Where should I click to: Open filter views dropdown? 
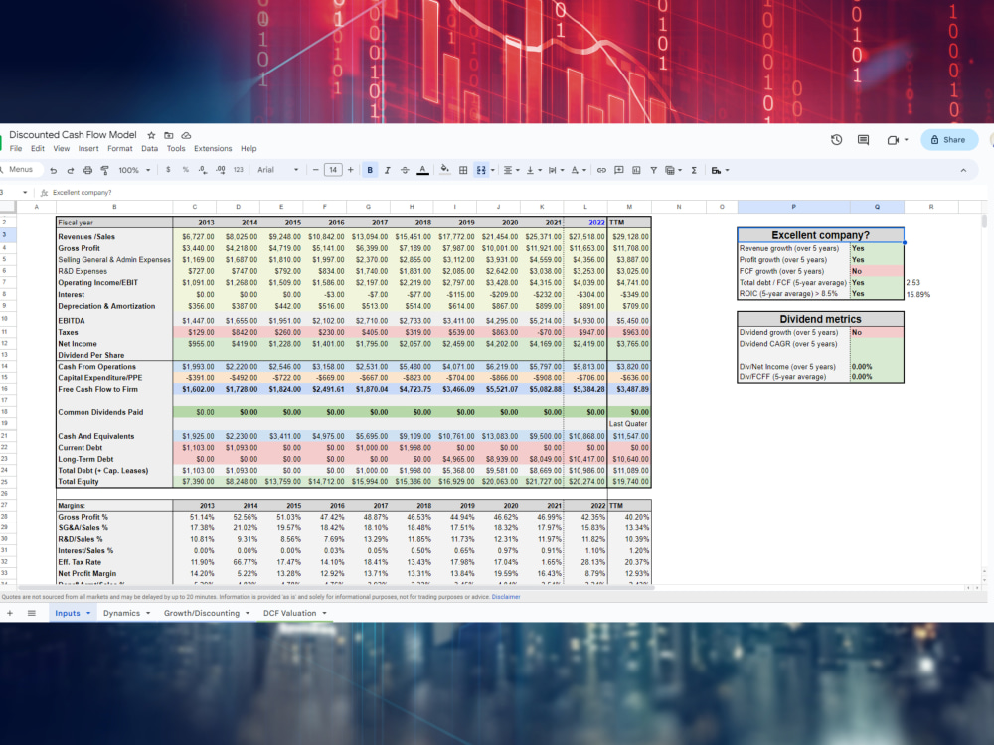tap(673, 170)
